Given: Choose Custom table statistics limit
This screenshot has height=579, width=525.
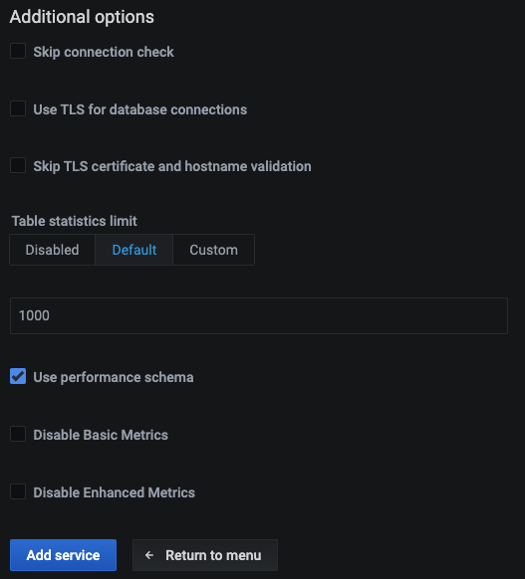Looking at the screenshot, I should tap(214, 250).
